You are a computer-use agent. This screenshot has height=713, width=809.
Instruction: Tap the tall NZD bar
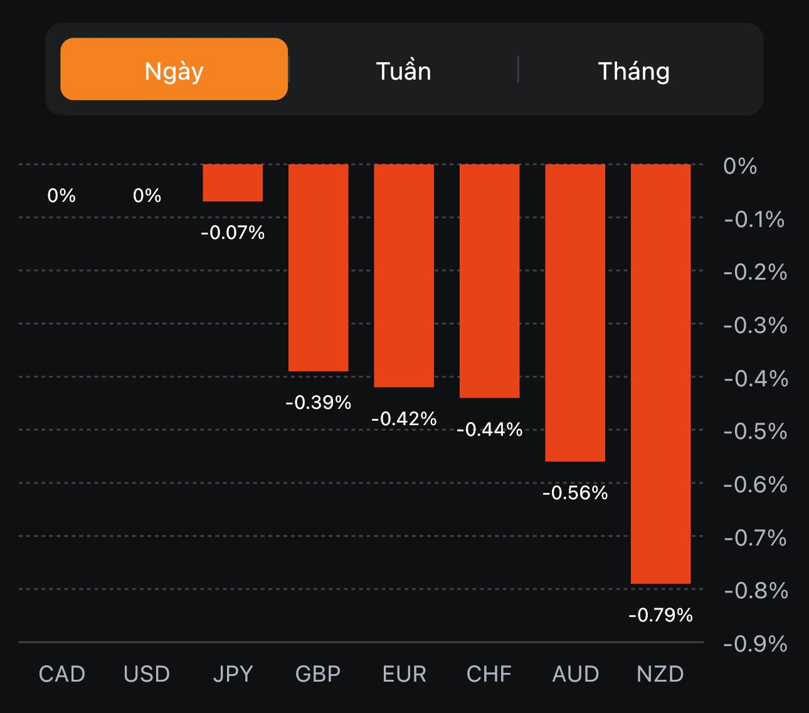(x=660, y=374)
